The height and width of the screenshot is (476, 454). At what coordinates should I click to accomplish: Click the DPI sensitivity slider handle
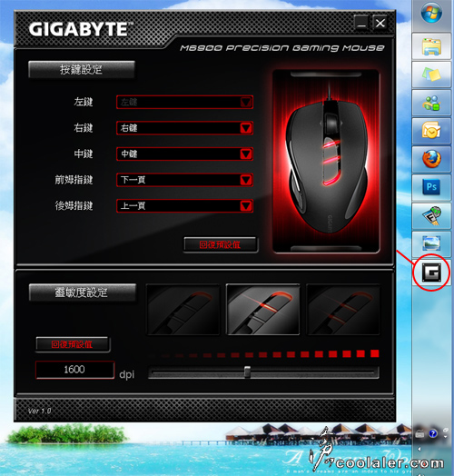(247, 372)
